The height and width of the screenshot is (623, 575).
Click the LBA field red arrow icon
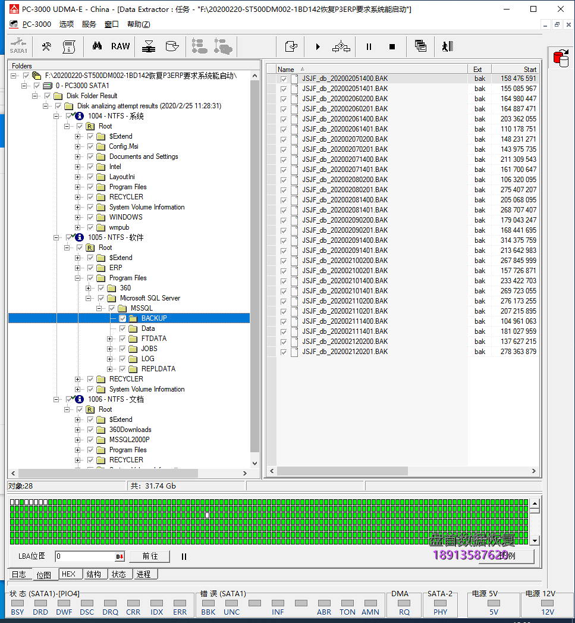(x=120, y=556)
